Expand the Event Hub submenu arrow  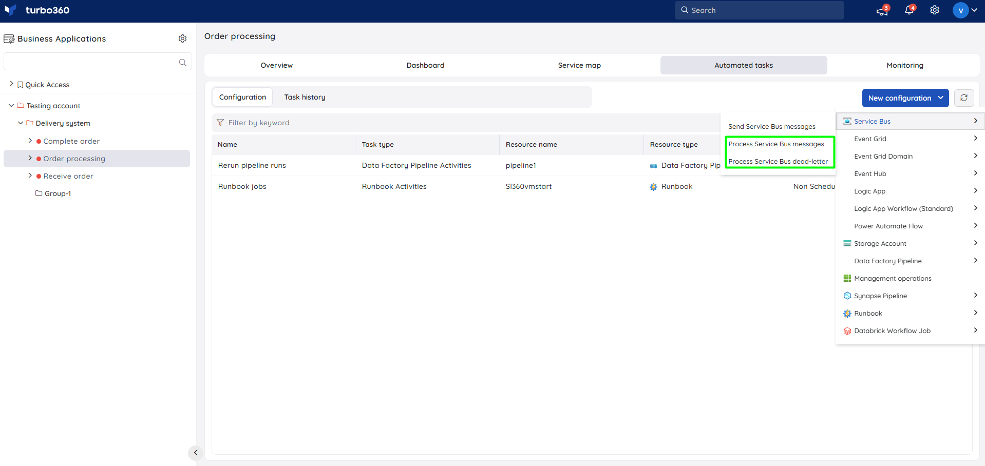click(975, 173)
